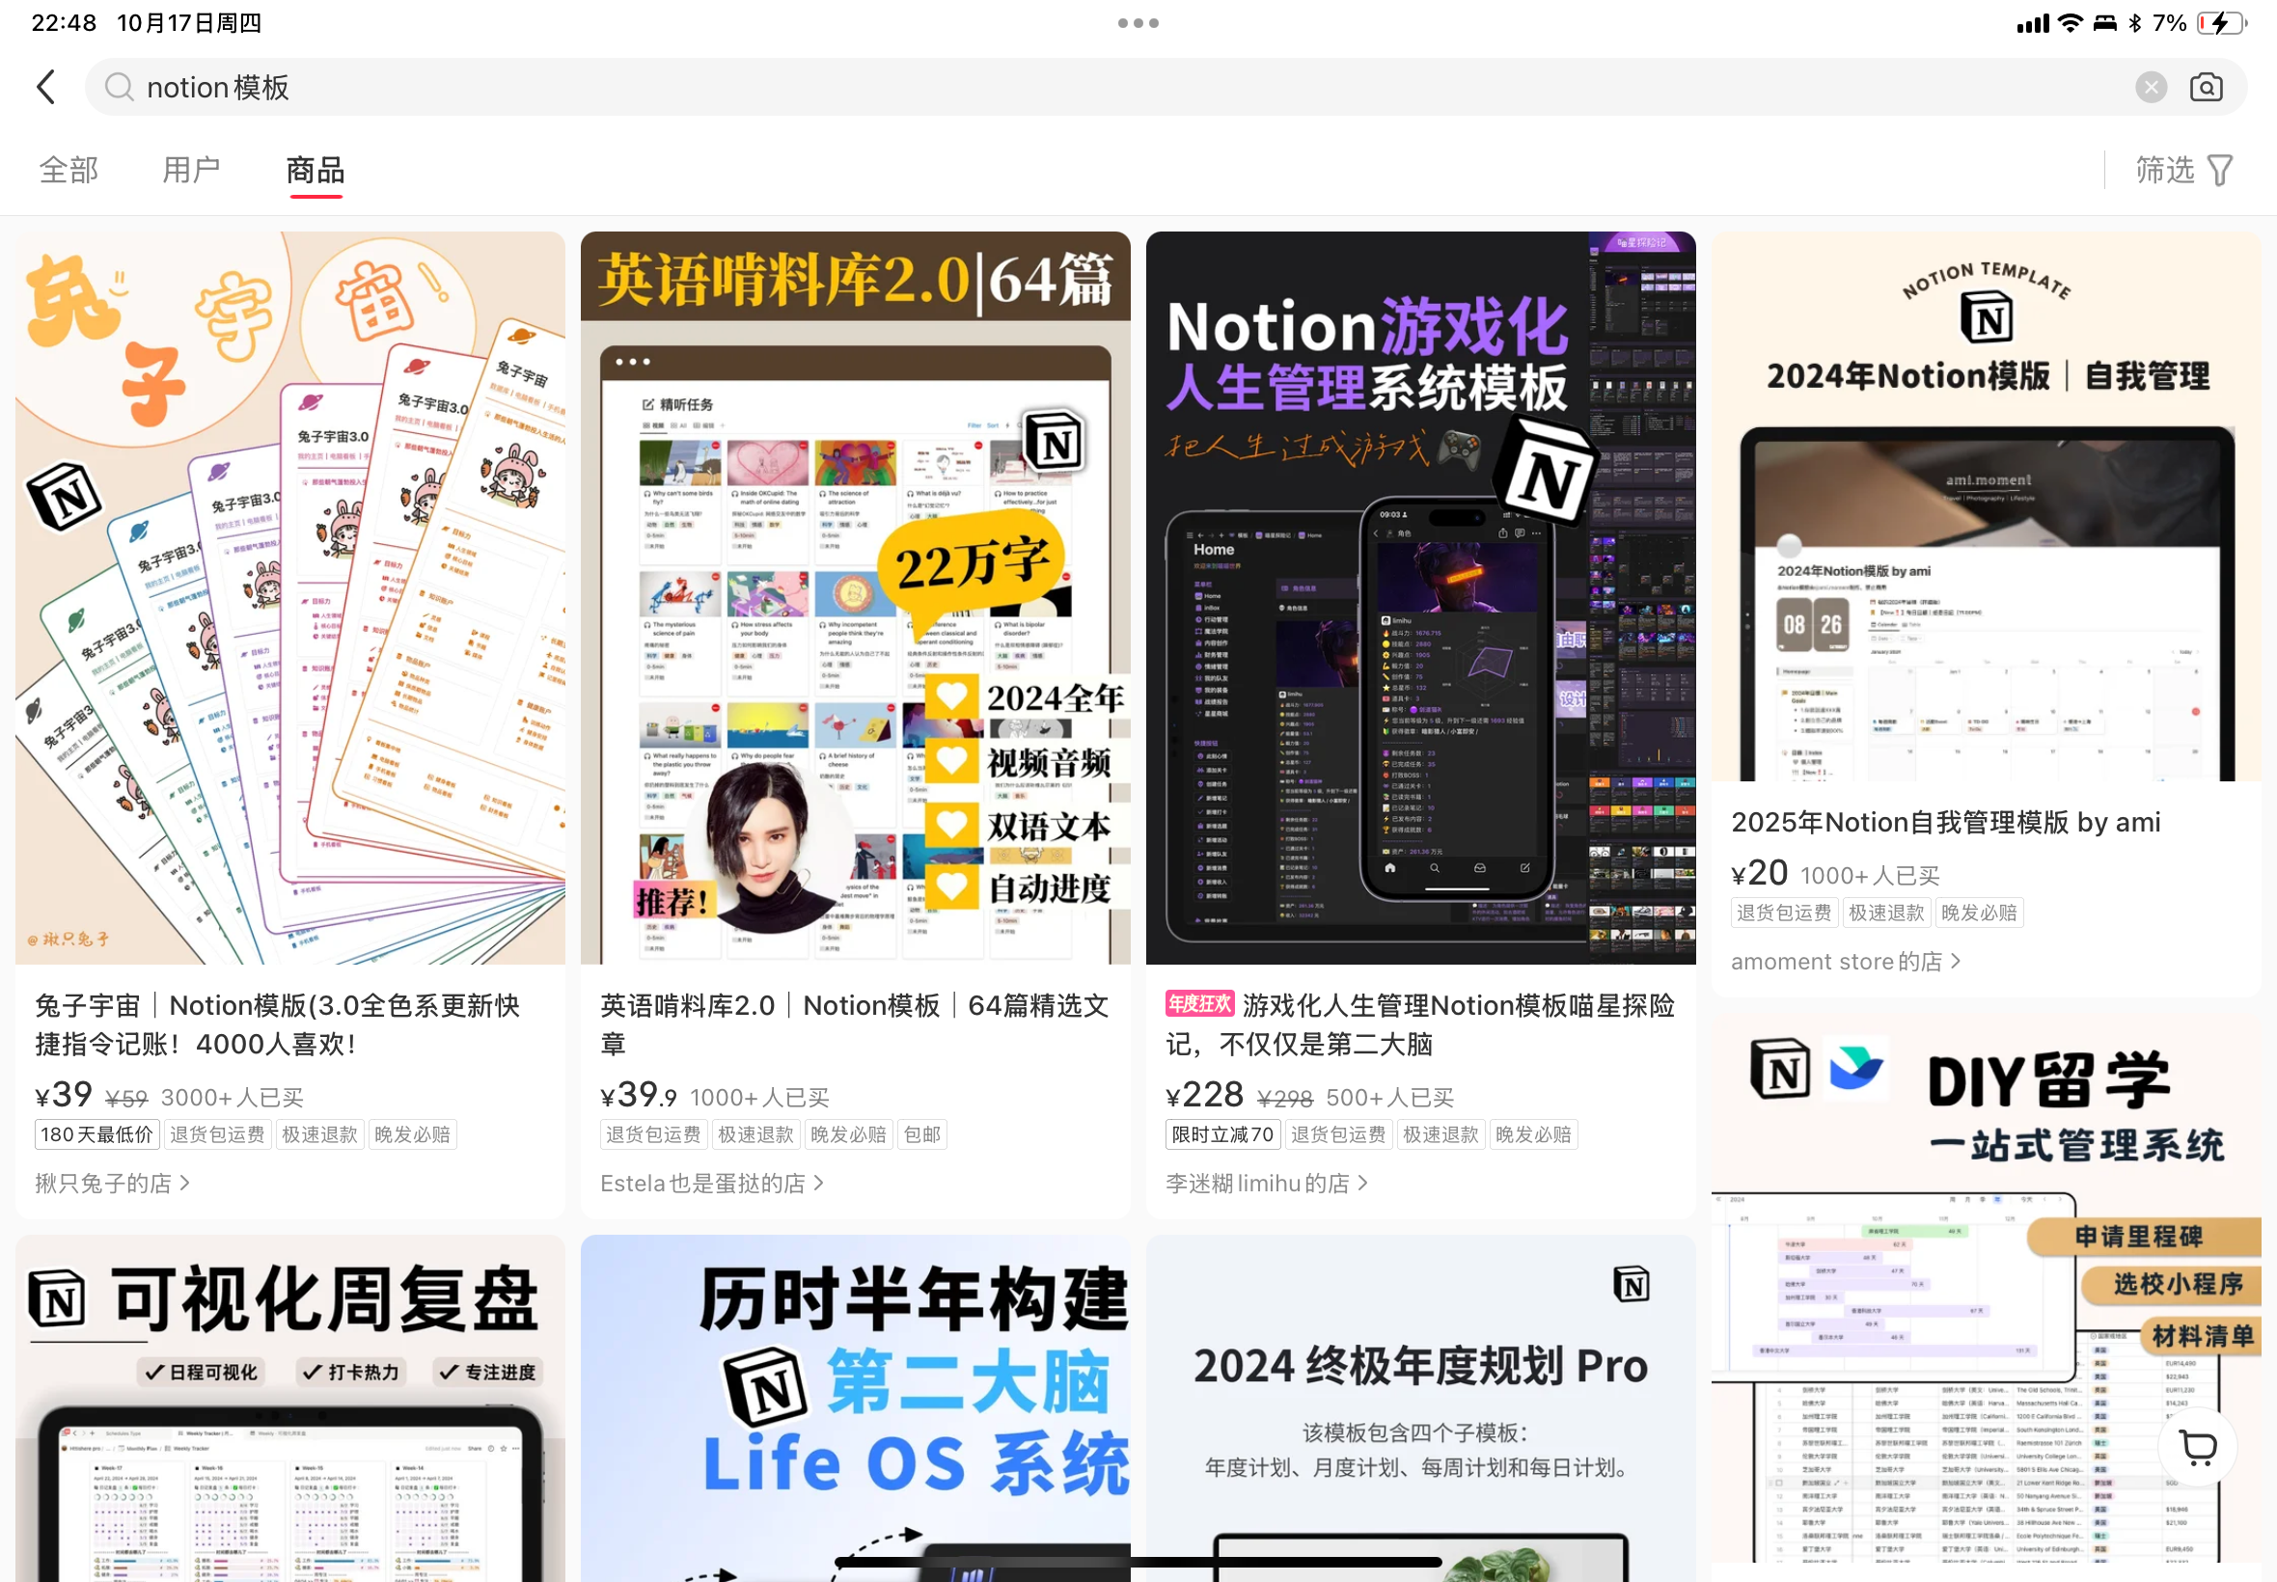Tap the 限时立减70 discount tag
This screenshot has height=1582, width=2277.
1222,1134
